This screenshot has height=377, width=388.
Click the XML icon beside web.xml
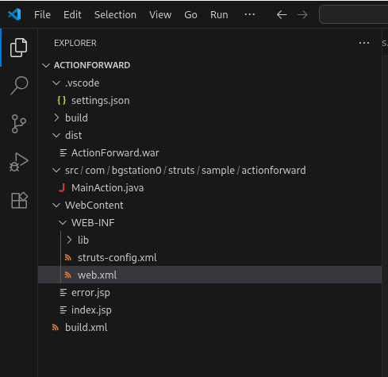[68, 275]
